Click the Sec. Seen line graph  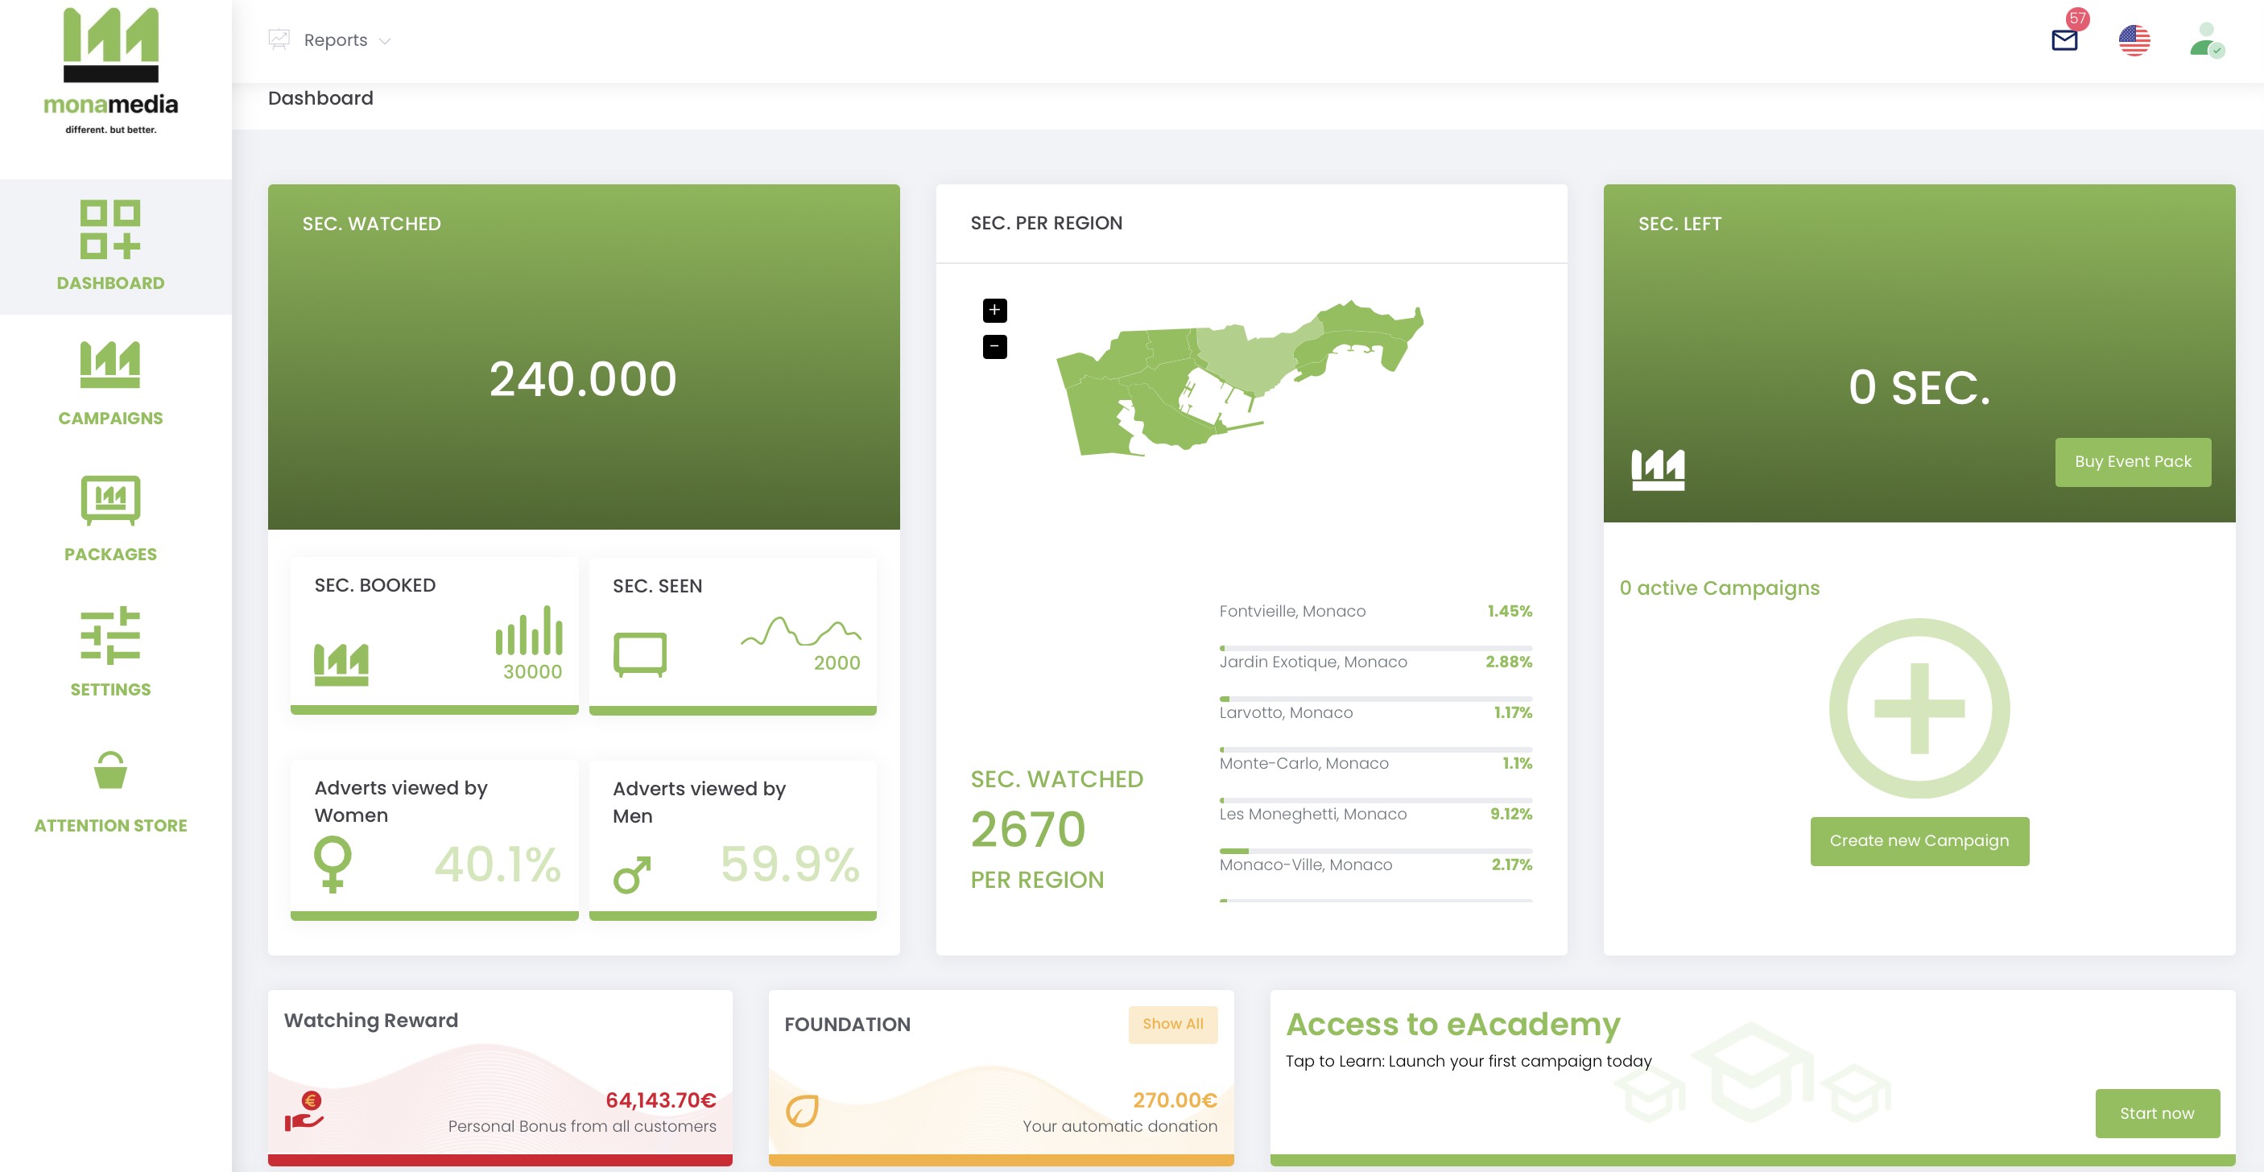click(x=800, y=631)
